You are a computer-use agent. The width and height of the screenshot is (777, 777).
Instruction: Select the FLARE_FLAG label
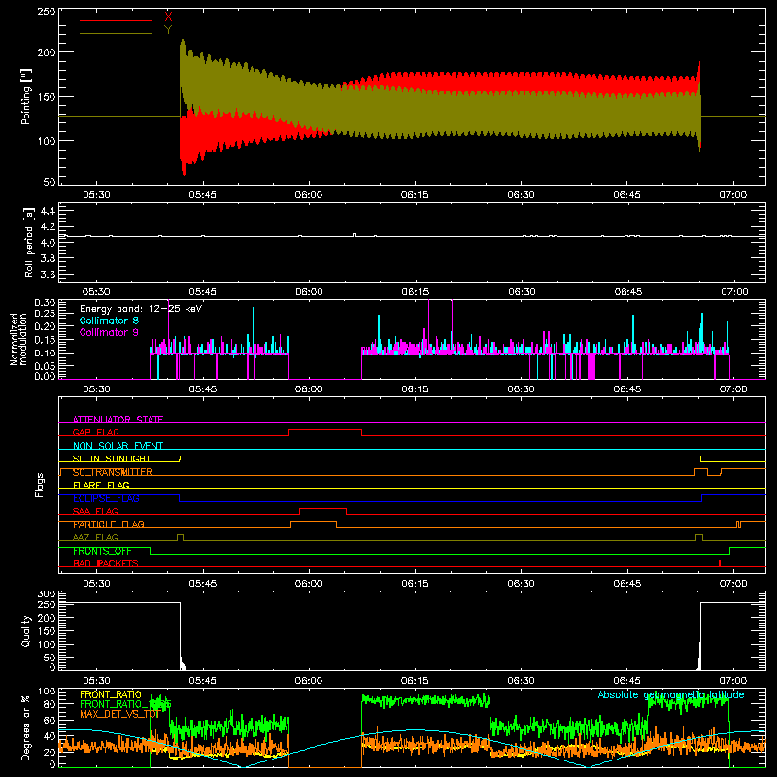[x=101, y=485]
